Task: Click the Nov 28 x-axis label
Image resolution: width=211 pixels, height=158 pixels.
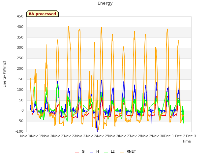Action: click(x=136, y=136)
